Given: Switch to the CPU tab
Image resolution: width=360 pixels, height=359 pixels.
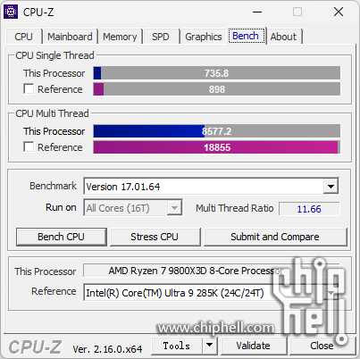Looking at the screenshot, I should pyautogui.click(x=23, y=37).
